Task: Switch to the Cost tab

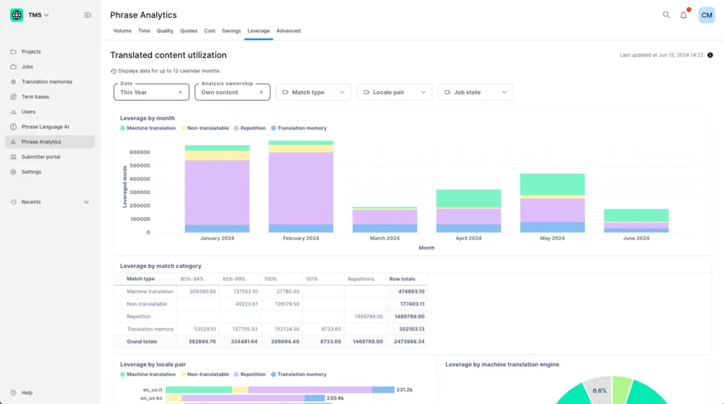Action: 210,31
